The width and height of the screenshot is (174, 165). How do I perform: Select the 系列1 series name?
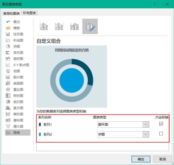48,124
